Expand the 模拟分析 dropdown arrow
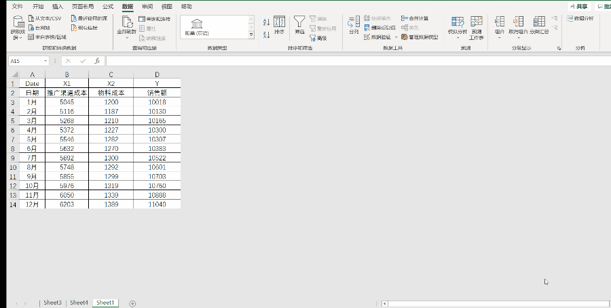Screen dimensions: 611x308 [458, 38]
